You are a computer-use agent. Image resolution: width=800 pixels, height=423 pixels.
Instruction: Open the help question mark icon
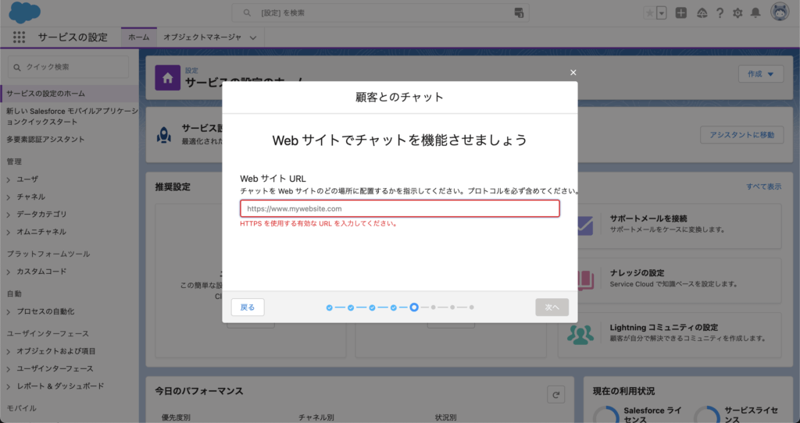[720, 13]
